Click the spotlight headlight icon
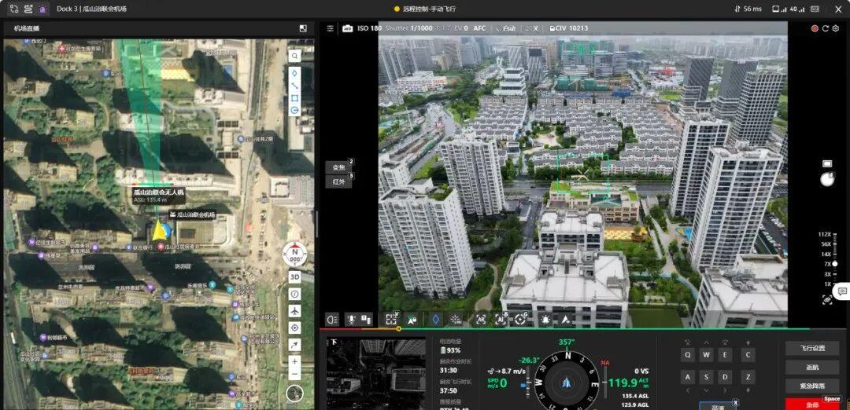Viewport: 850px width, 410px height. click(x=332, y=320)
